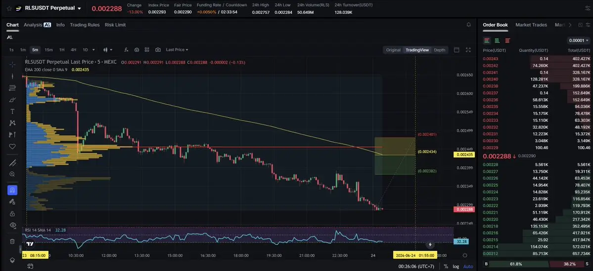This screenshot has height=271, width=593.
Task: Open the Analysis AI tab
Action: 37,25
